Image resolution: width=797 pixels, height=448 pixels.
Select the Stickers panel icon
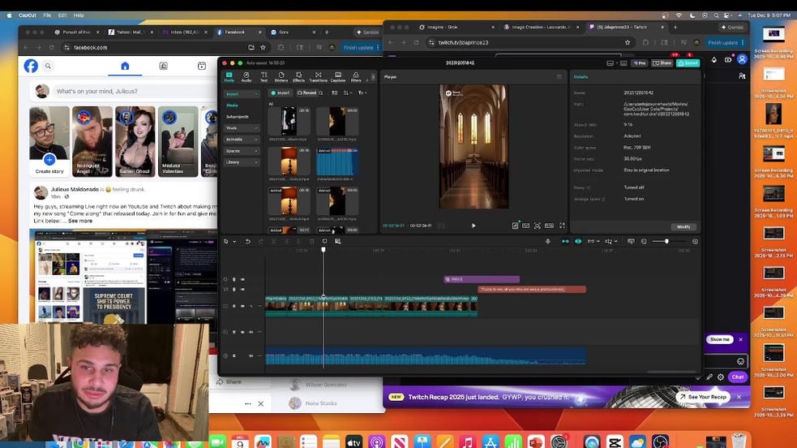tap(281, 76)
